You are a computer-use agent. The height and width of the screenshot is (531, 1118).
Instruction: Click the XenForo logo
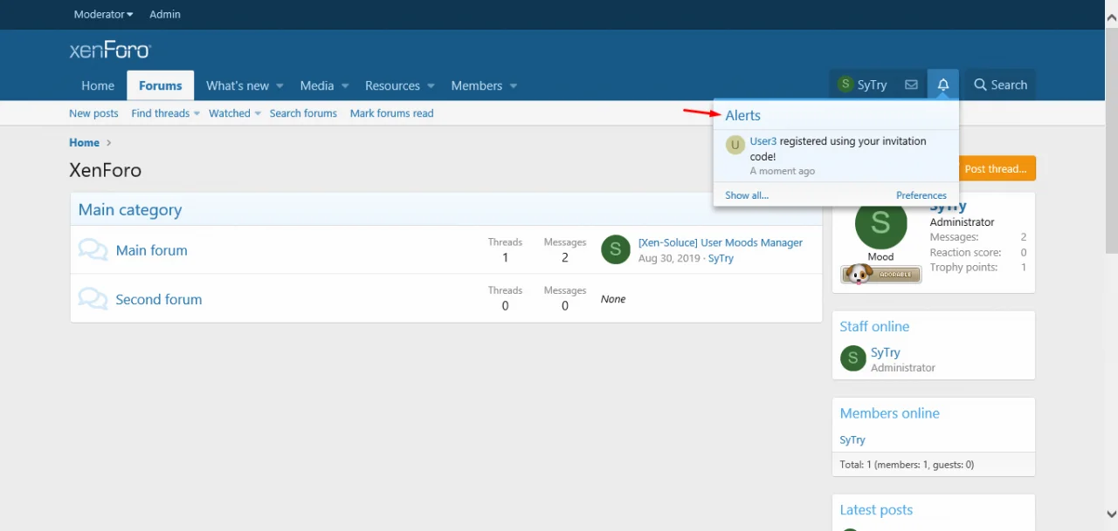point(110,51)
